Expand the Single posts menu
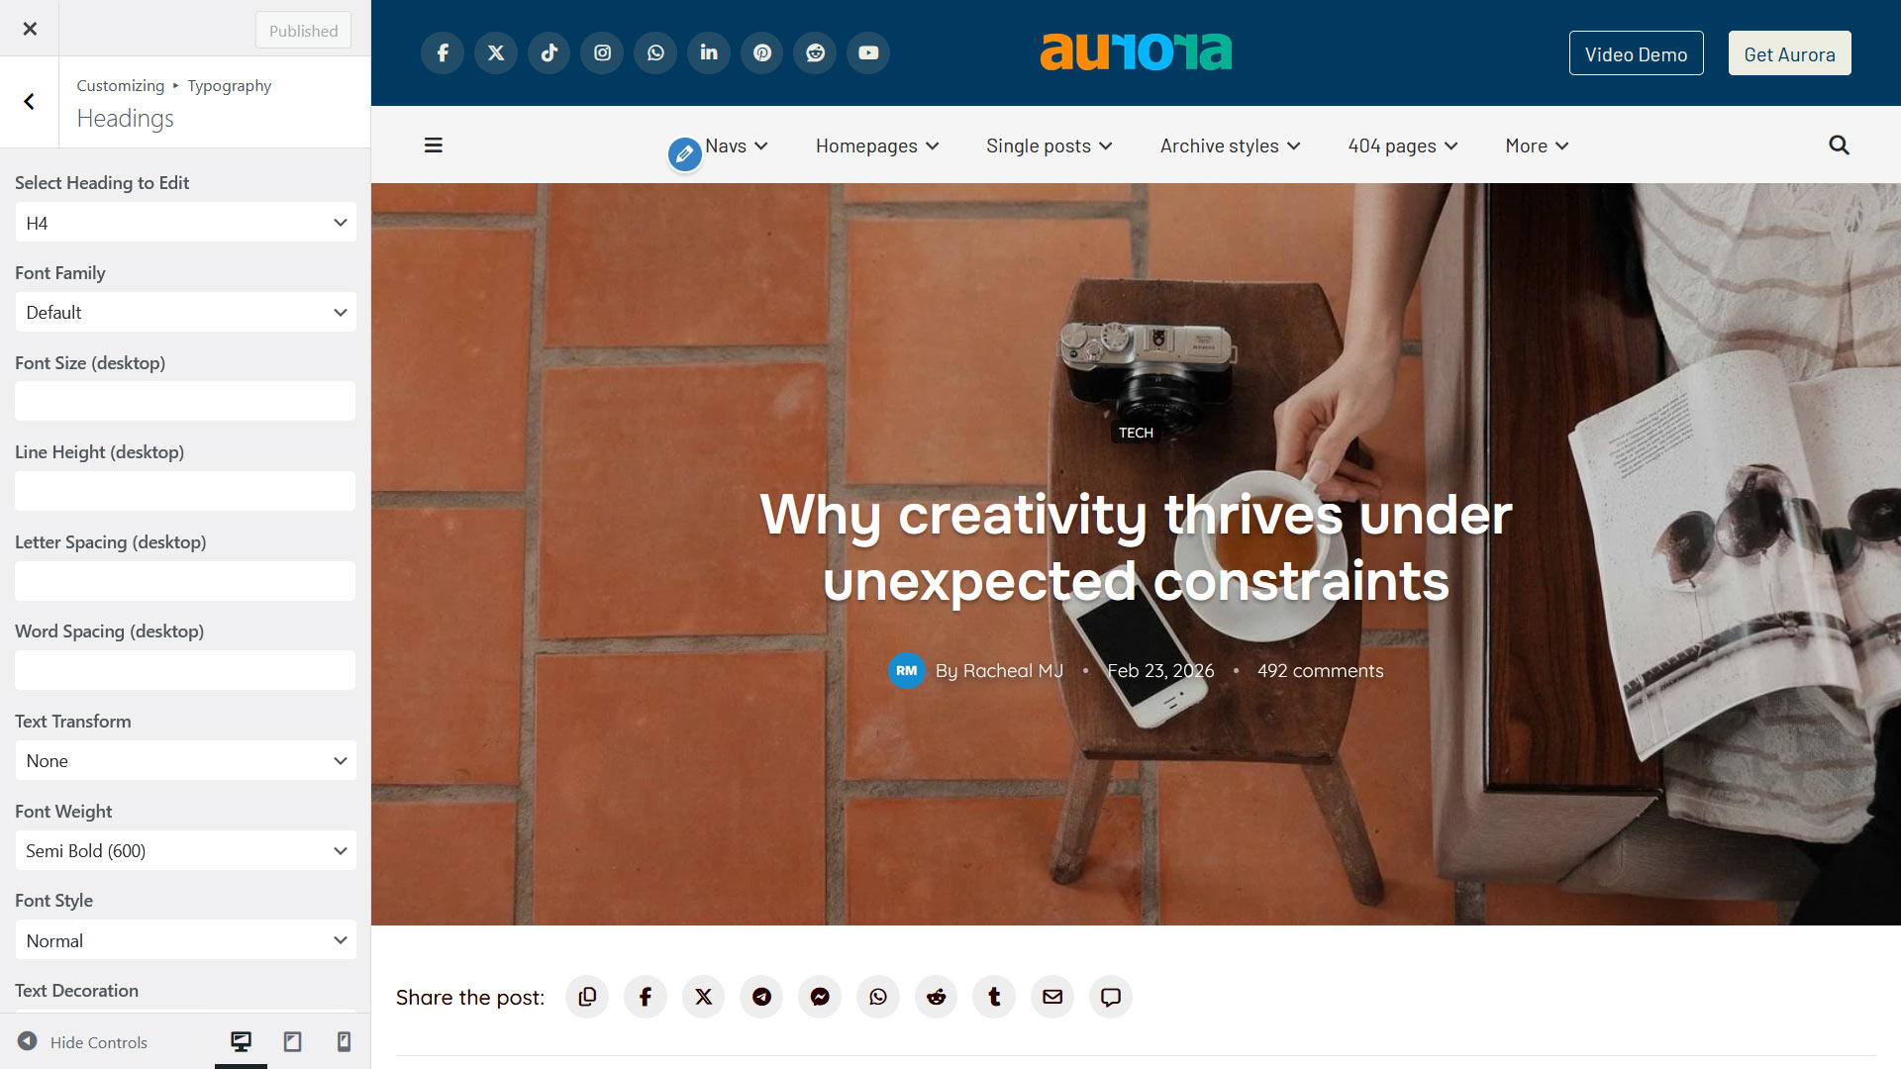This screenshot has height=1069, width=1901. pyautogui.click(x=1050, y=146)
